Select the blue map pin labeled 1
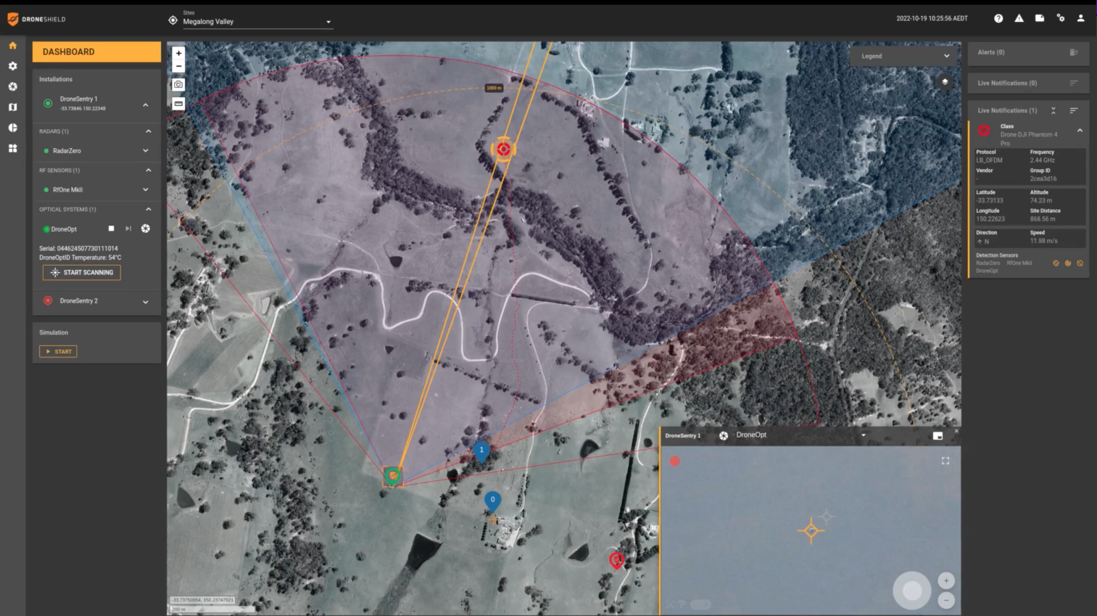This screenshot has width=1097, height=616. coord(481,451)
